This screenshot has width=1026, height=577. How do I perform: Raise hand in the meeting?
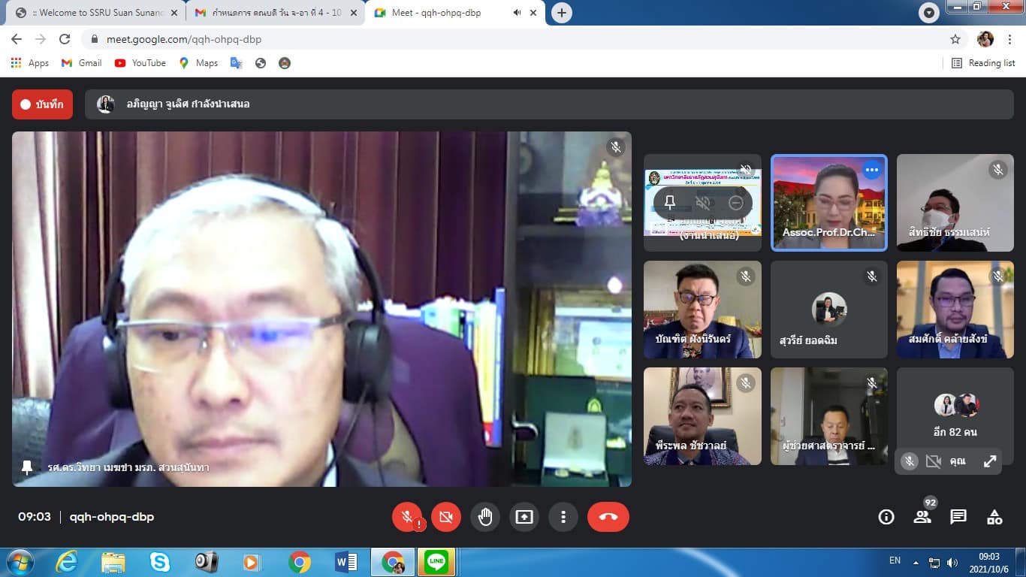[485, 517]
